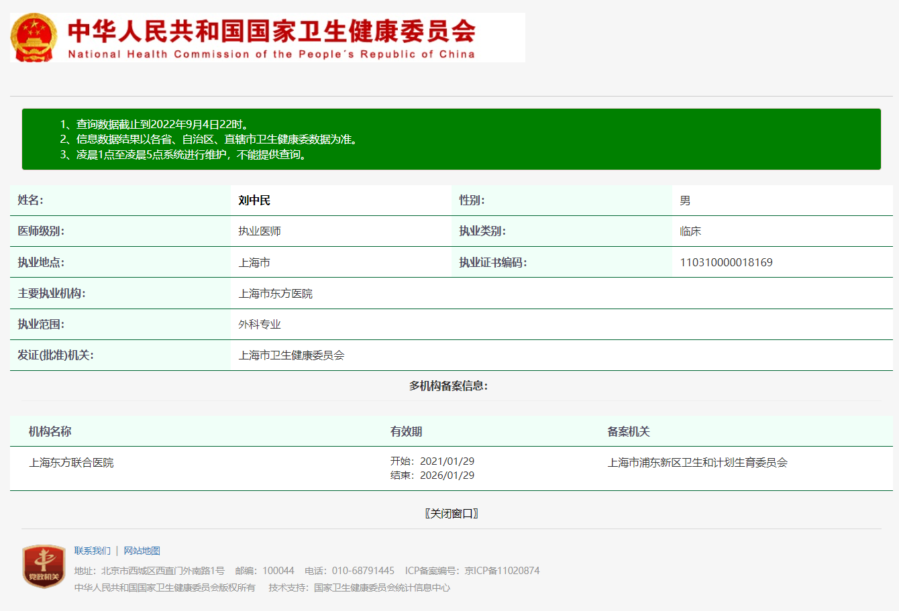Click the 医师级别 field label
The image size is (899, 611).
pyautogui.click(x=41, y=231)
